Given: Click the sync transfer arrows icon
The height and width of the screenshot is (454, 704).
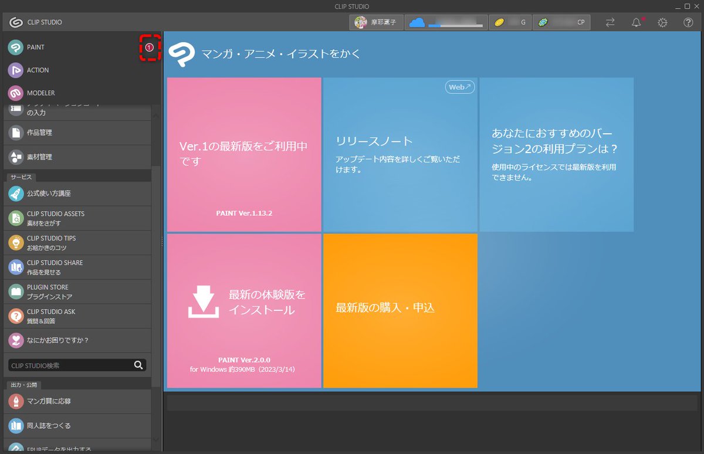Looking at the screenshot, I should (610, 22).
